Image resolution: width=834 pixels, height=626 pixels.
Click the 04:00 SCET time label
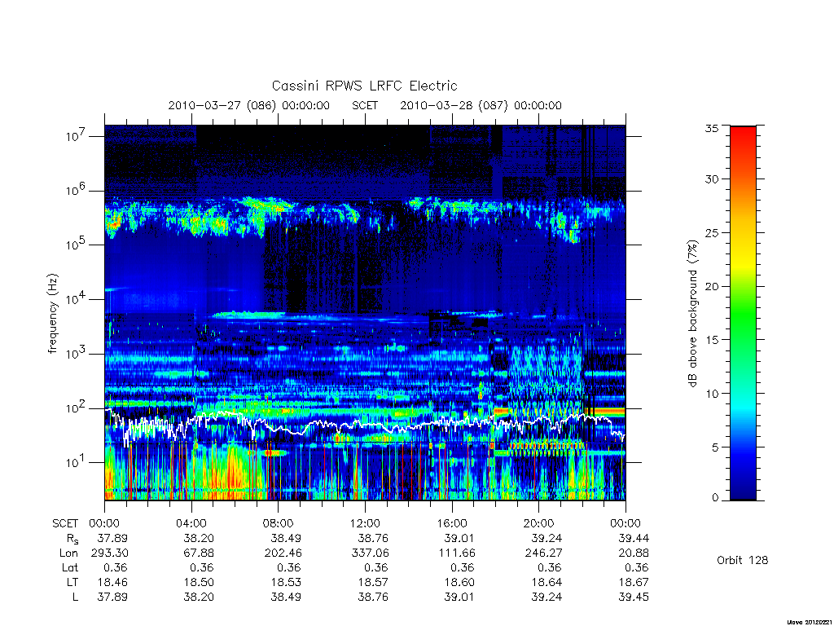[191, 523]
